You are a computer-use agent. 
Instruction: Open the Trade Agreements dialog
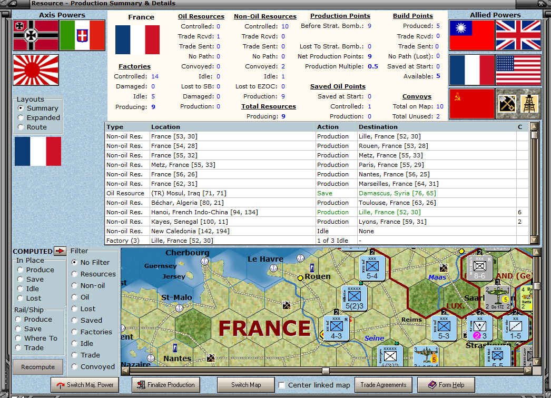383,385
